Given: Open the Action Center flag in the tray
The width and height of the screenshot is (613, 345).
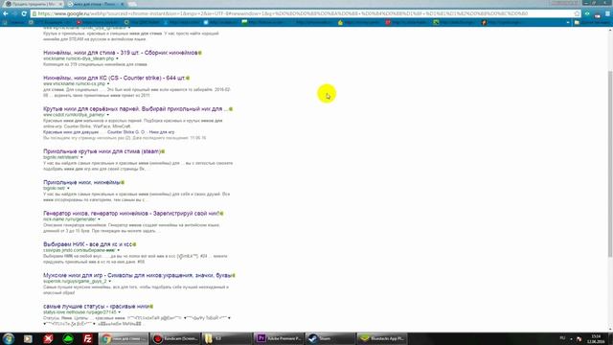Looking at the screenshot, I should (579, 338).
